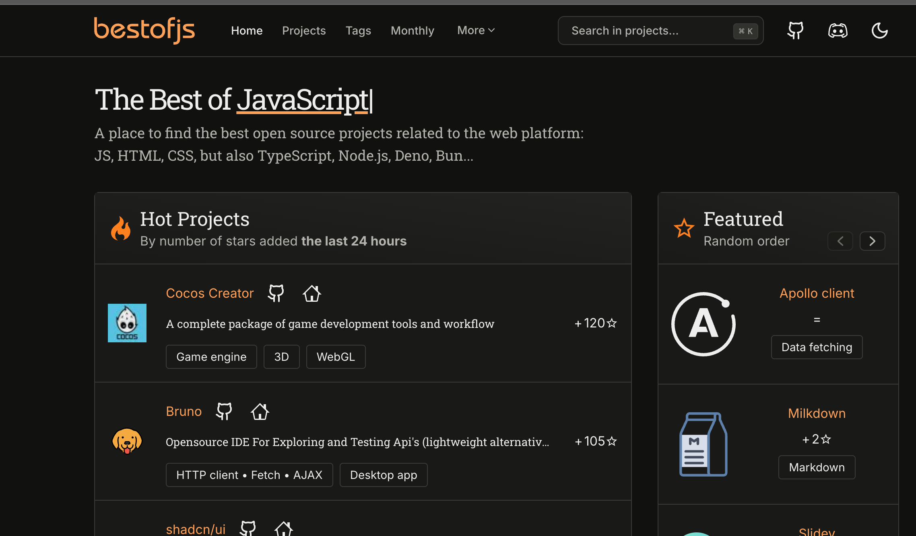Select the WebGL tag

click(x=336, y=357)
